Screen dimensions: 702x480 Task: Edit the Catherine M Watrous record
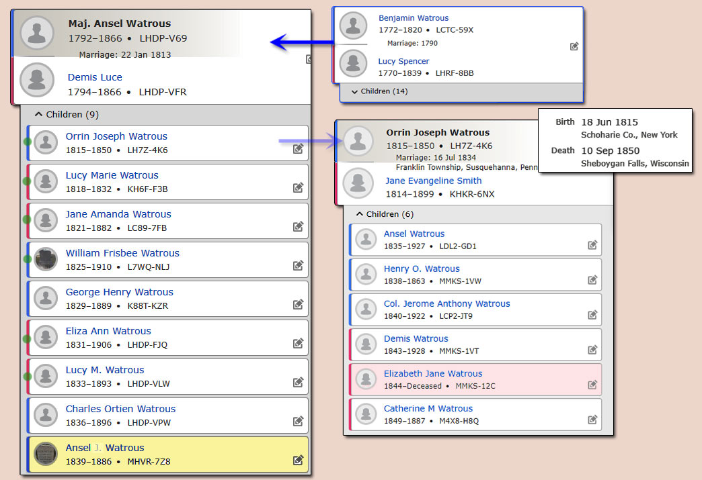pyautogui.click(x=592, y=420)
